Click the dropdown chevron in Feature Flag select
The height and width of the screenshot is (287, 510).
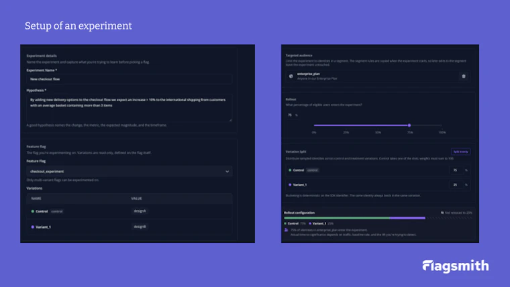pyautogui.click(x=227, y=171)
